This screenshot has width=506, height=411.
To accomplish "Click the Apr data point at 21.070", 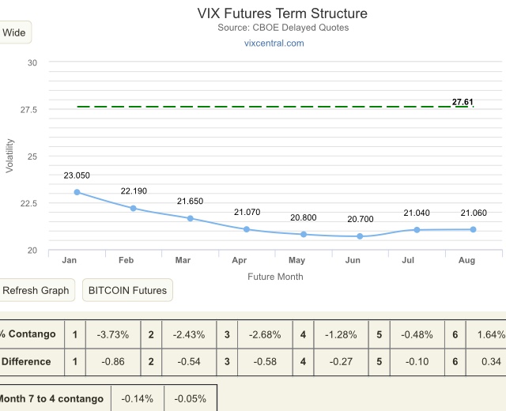I will 247,229.
